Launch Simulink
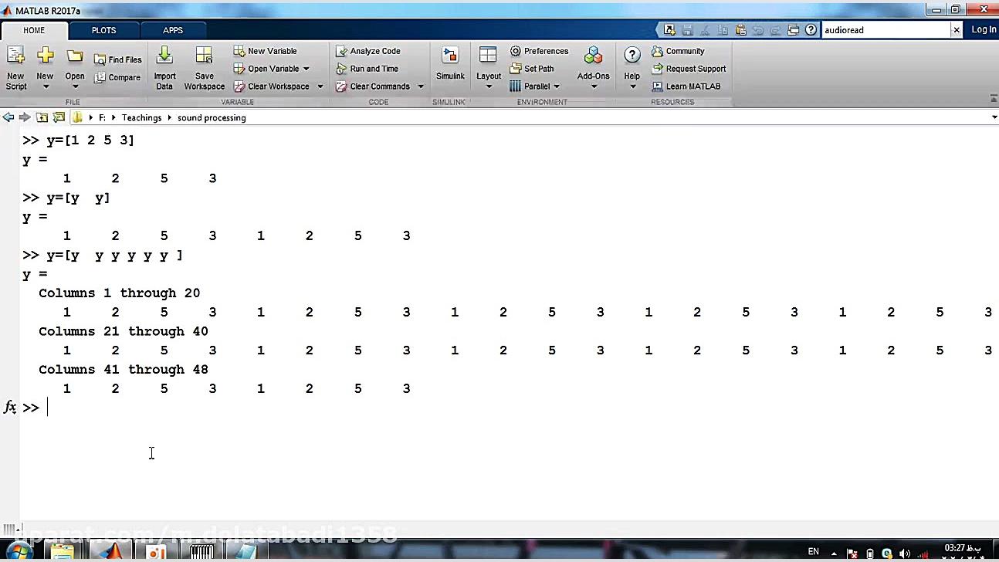999x562 pixels. coord(450,64)
